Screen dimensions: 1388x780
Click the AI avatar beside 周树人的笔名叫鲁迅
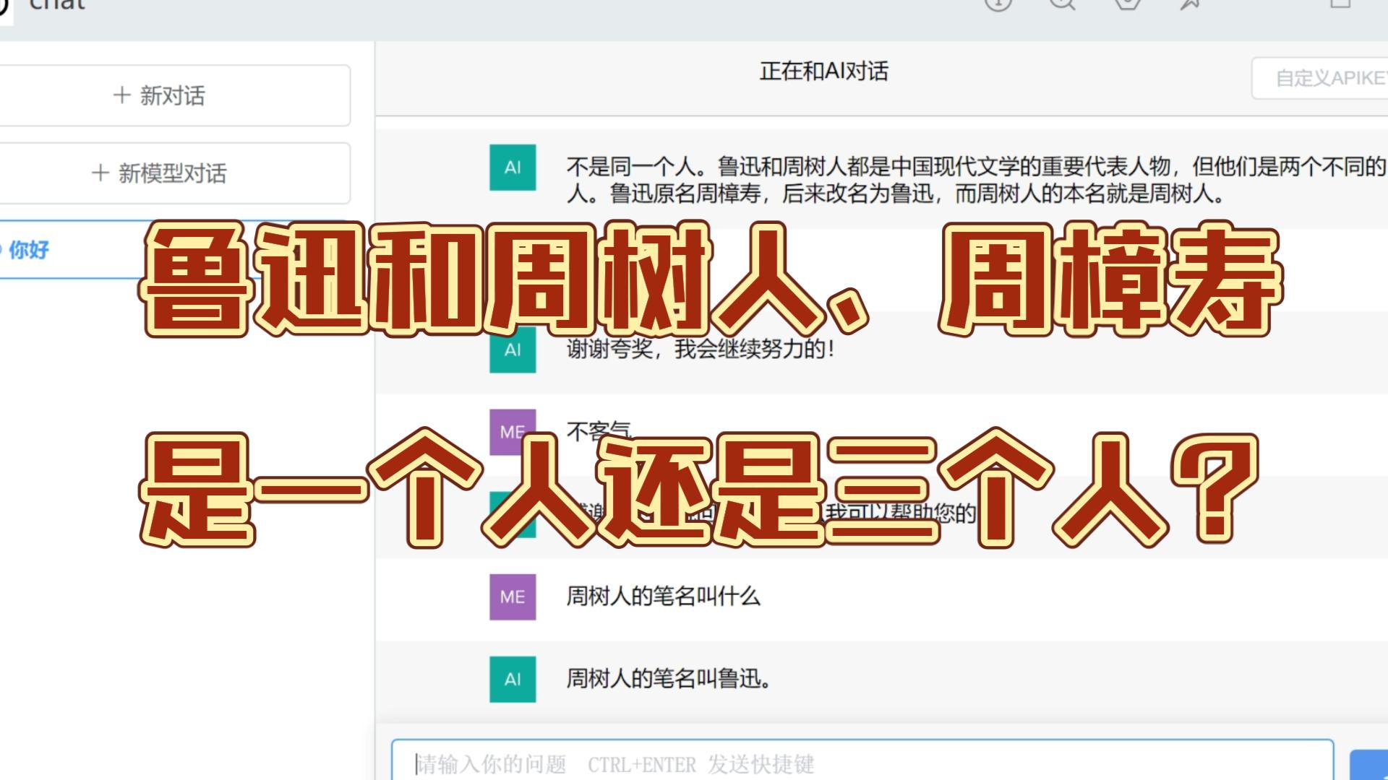[x=513, y=680]
